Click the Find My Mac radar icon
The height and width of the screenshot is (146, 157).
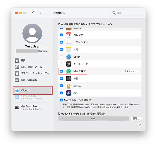[69, 71]
